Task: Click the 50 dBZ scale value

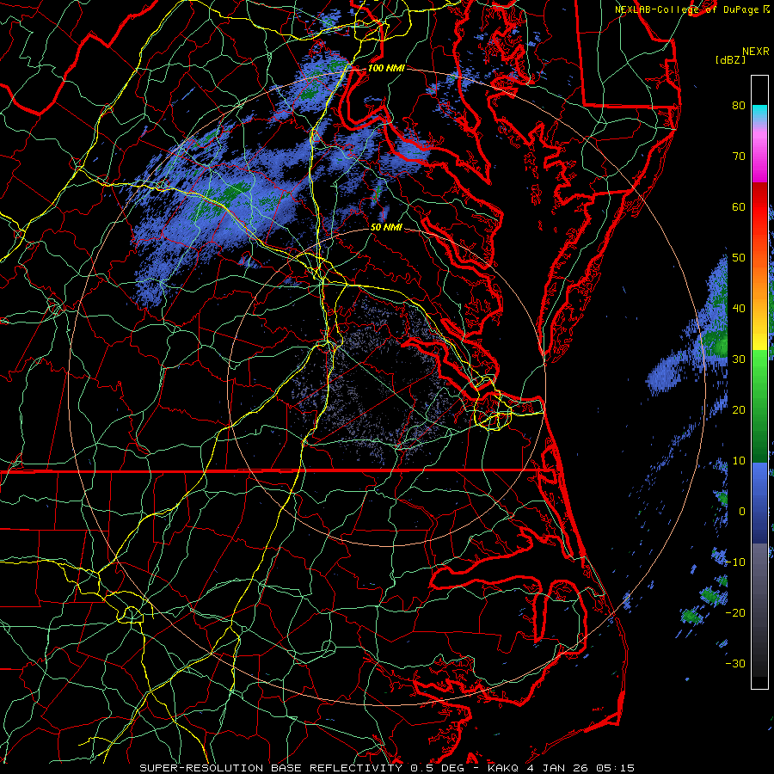Action: tap(739, 258)
